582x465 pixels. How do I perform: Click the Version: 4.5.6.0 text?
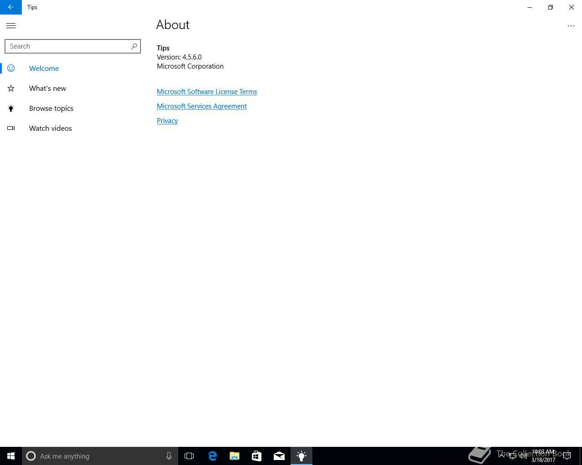179,57
